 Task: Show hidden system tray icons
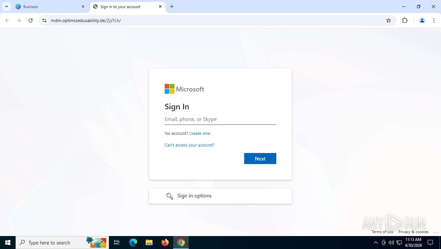(376, 243)
